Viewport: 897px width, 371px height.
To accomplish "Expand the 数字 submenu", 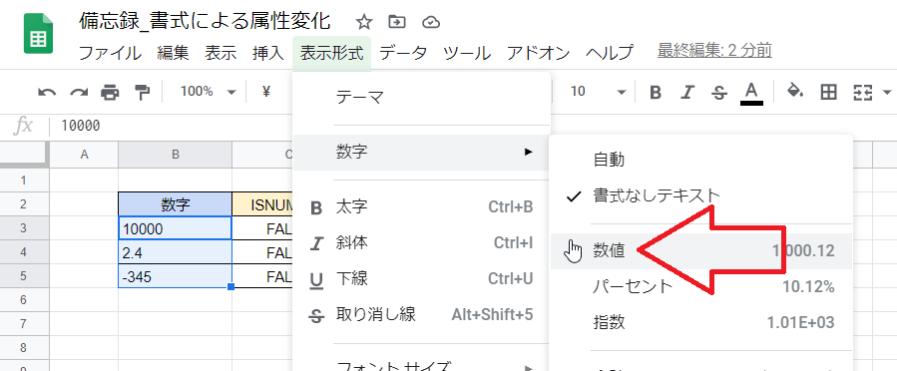I will (x=422, y=152).
